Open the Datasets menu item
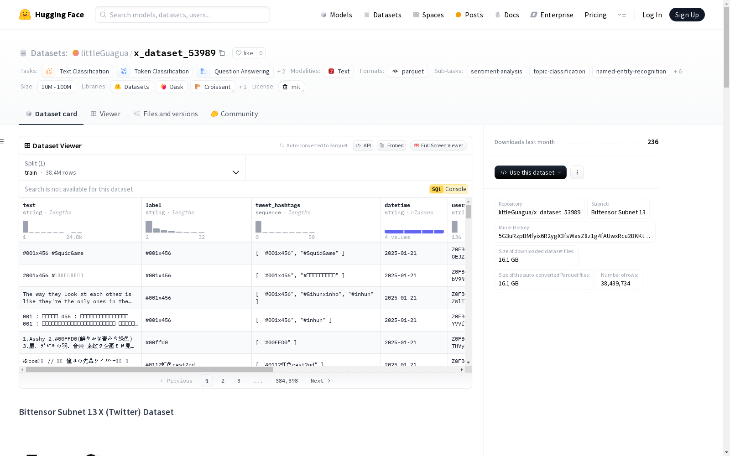The width and height of the screenshot is (730, 456). pos(382,15)
